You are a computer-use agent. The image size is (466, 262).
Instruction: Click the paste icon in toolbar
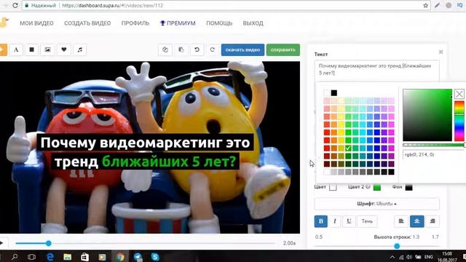[181, 49]
